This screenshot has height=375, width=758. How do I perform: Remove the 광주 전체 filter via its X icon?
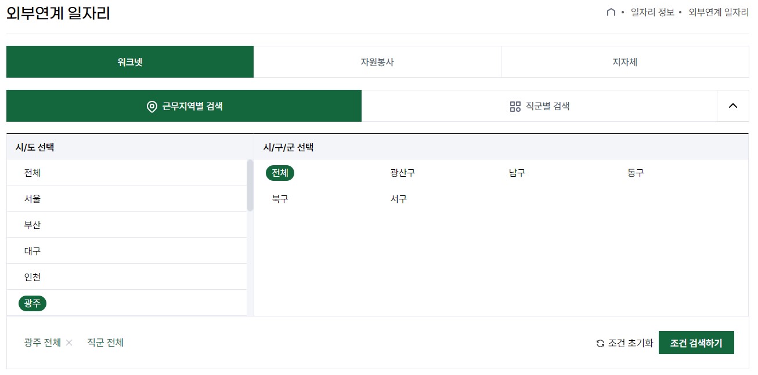pyautogui.click(x=69, y=343)
